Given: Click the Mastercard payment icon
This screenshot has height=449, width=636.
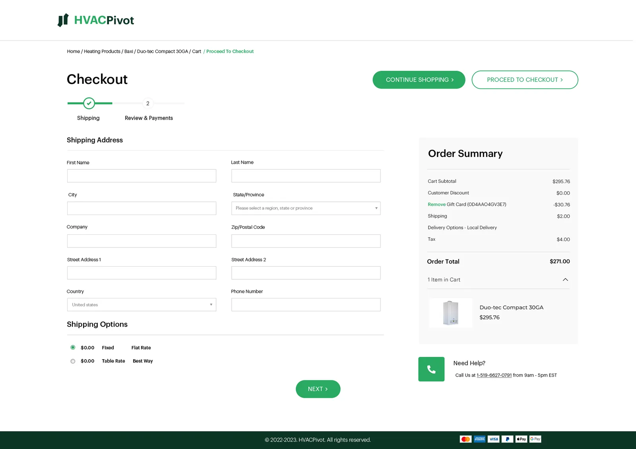Looking at the screenshot, I should 465,439.
